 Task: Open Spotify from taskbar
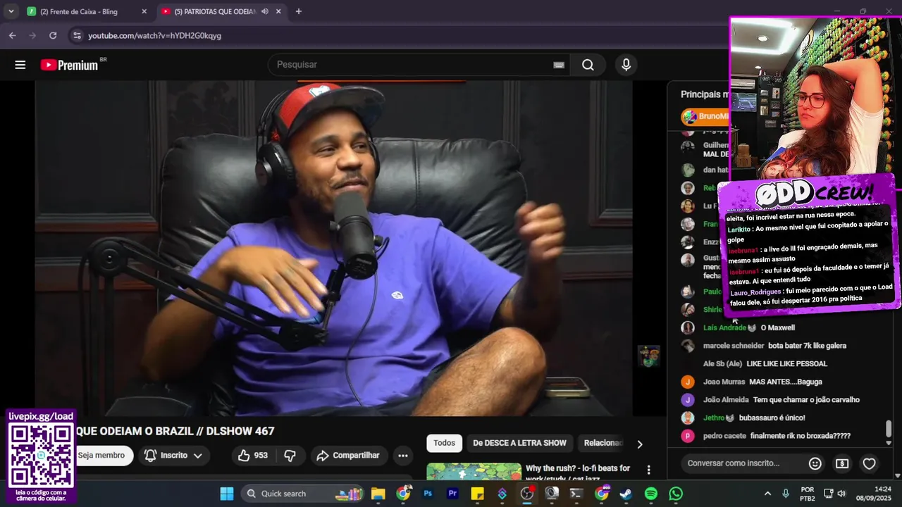tap(651, 494)
